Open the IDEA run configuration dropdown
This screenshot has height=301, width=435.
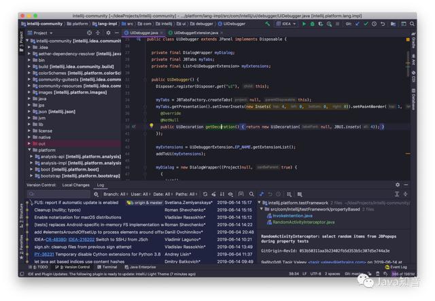(286, 24)
